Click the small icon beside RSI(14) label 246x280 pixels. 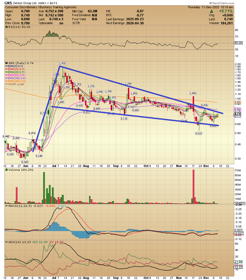(x=6, y=27)
